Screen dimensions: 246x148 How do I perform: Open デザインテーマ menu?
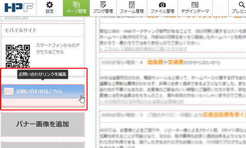[x=195, y=8]
